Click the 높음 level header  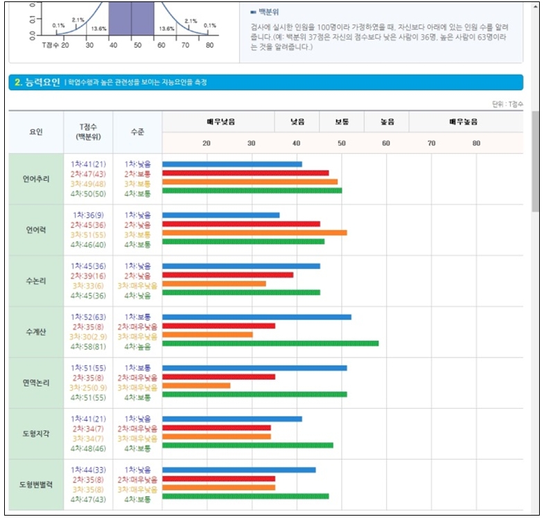(386, 121)
